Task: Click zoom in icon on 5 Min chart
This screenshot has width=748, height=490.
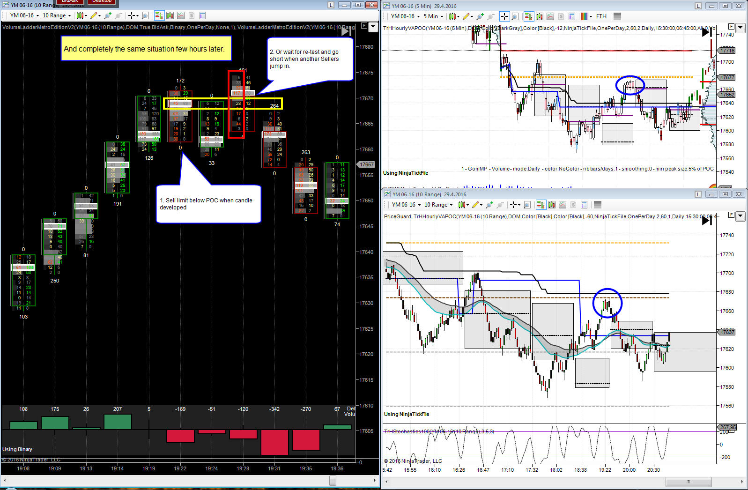Action: click(480, 16)
